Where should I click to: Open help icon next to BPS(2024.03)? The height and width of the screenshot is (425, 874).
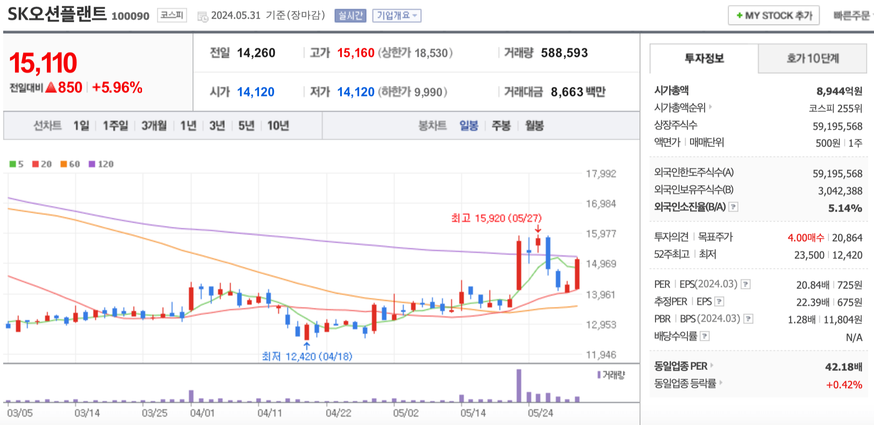[748, 319]
